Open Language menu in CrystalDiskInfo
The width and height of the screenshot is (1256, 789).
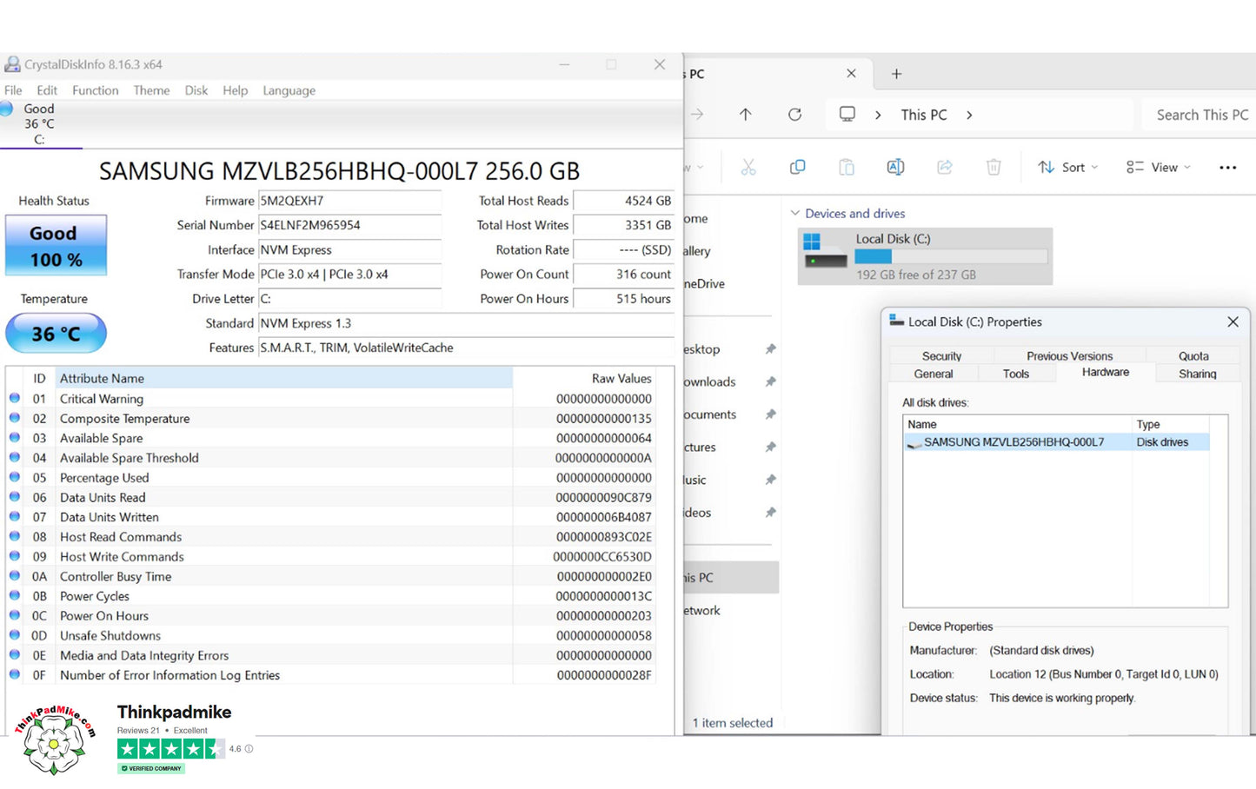click(x=289, y=90)
